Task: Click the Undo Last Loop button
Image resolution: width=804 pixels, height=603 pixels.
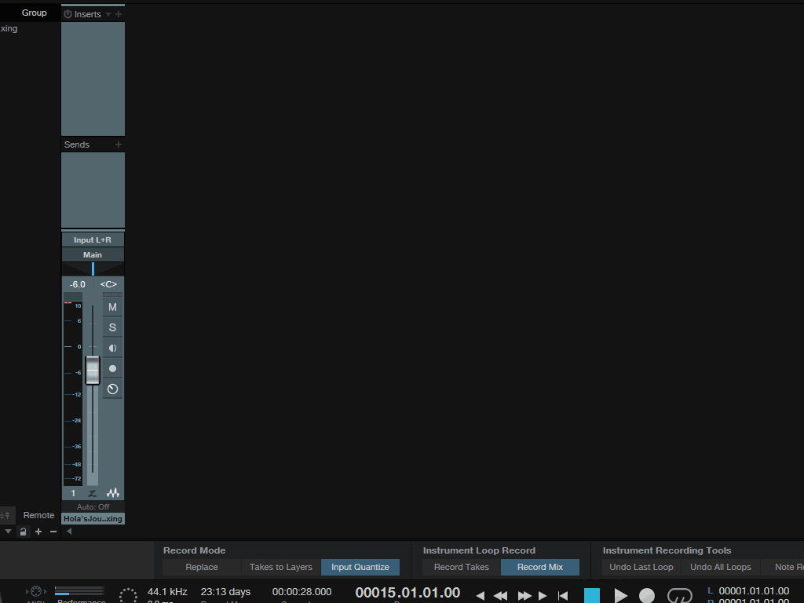Action: [641, 567]
